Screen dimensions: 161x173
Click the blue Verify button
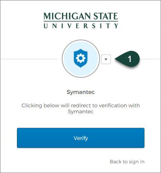click(x=81, y=138)
